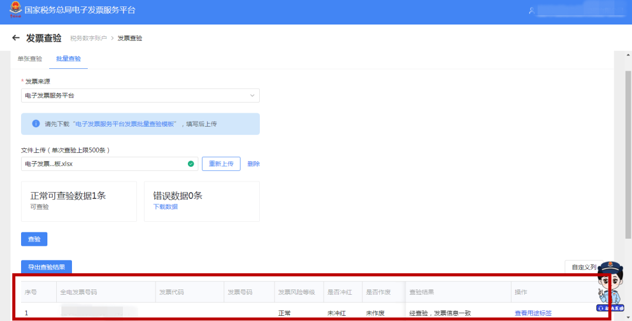
Task: Click the 国家税务总局电子发票服务平台 title
Action: pos(80,10)
